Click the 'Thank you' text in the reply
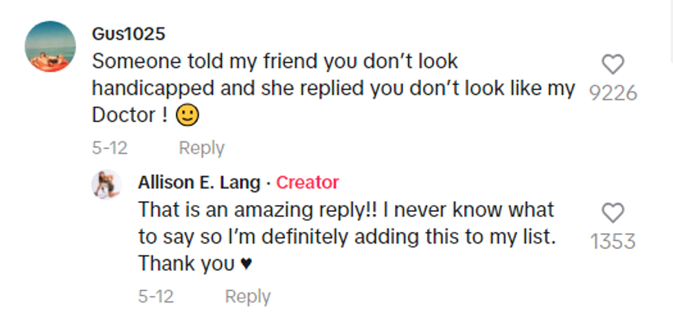This screenshot has height=319, width=673. pyautogui.click(x=186, y=263)
